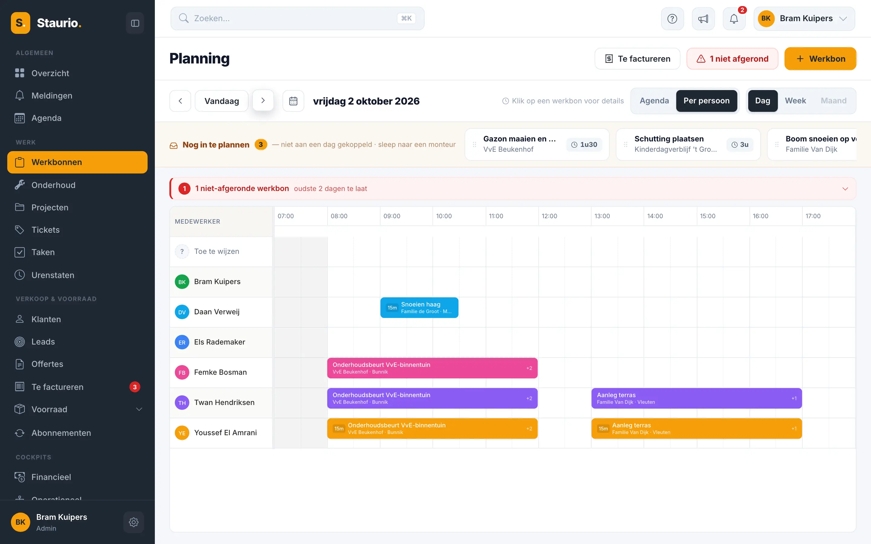The width and height of the screenshot is (871, 544).
Task: Open Klanten menu item
Action: coord(77,319)
